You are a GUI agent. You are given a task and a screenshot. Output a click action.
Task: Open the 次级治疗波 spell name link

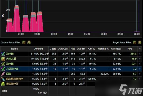(x=12, y=69)
